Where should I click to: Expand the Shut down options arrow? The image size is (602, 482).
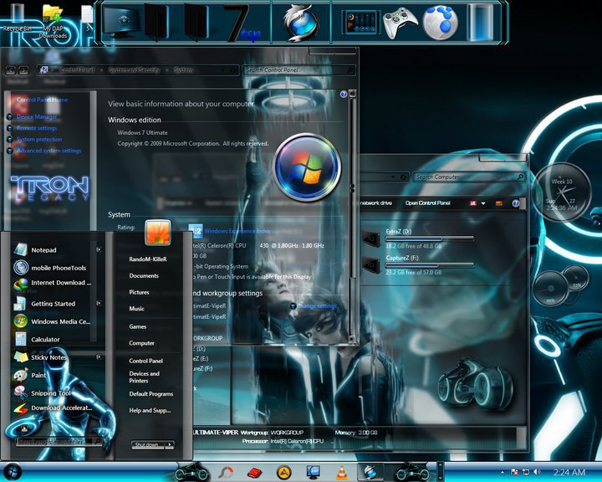[170, 444]
